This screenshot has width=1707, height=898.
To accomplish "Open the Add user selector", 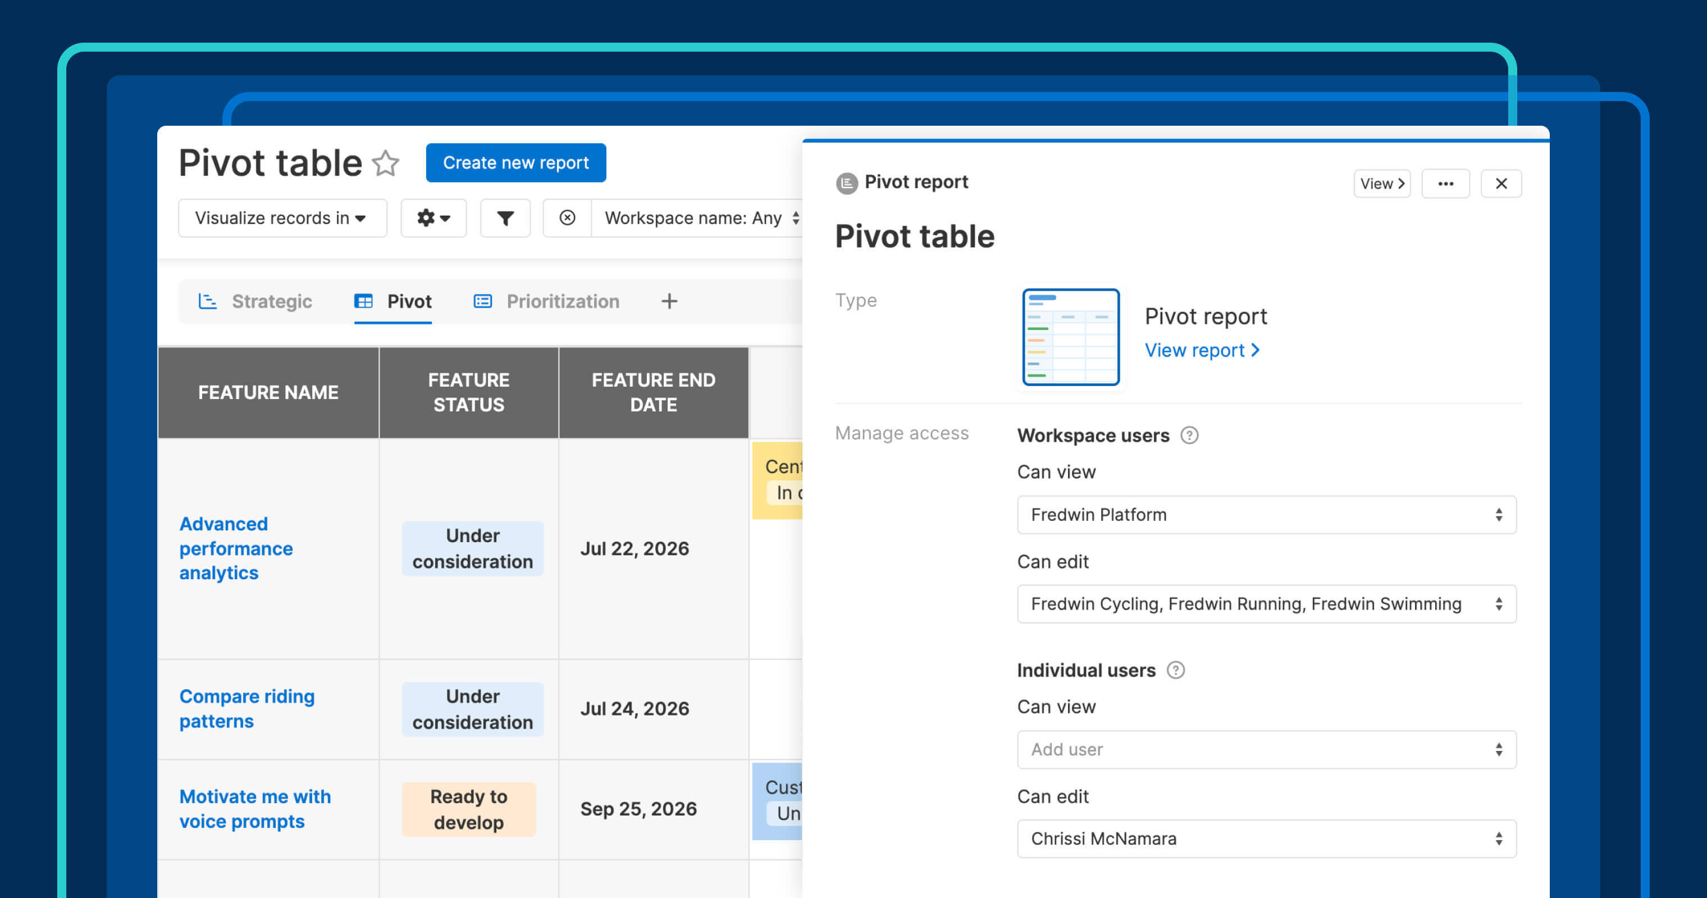I will 1266,750.
